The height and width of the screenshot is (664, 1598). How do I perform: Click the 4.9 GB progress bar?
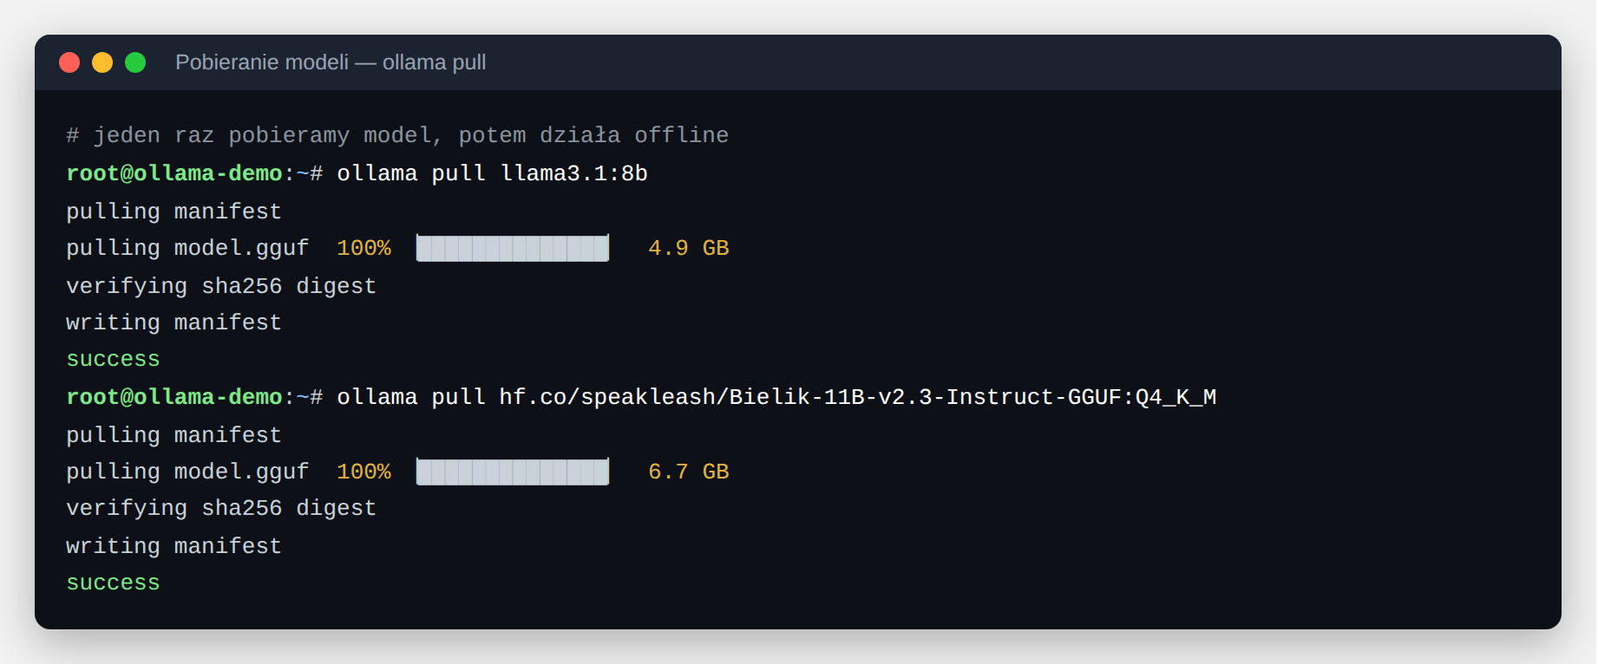[513, 248]
